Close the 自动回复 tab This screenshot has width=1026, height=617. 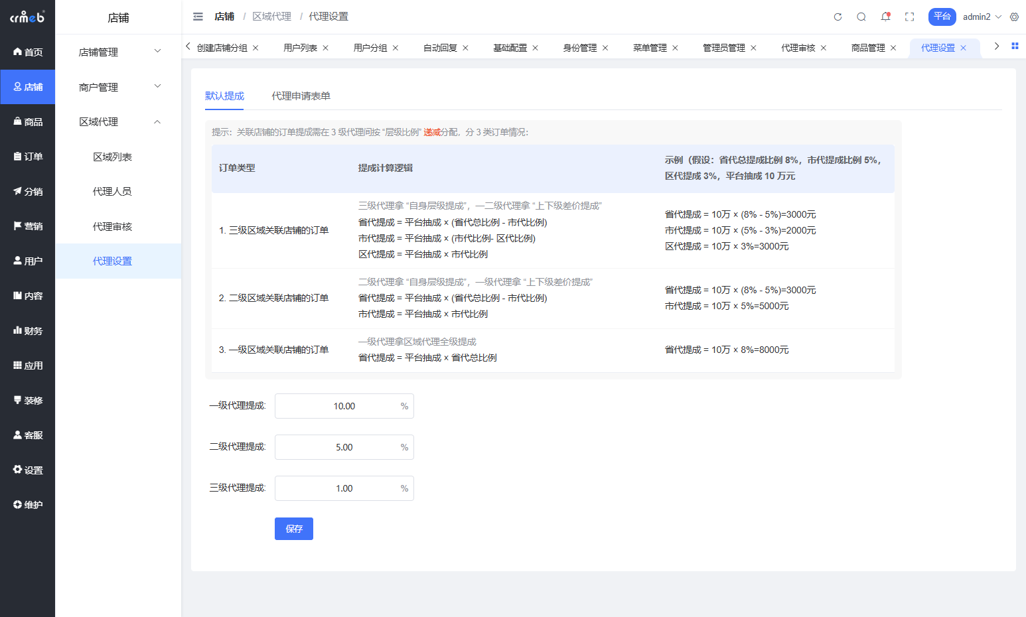465,47
